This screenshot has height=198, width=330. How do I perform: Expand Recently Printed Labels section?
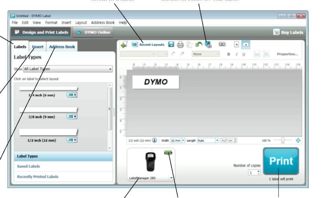pyautogui.click(x=64, y=177)
